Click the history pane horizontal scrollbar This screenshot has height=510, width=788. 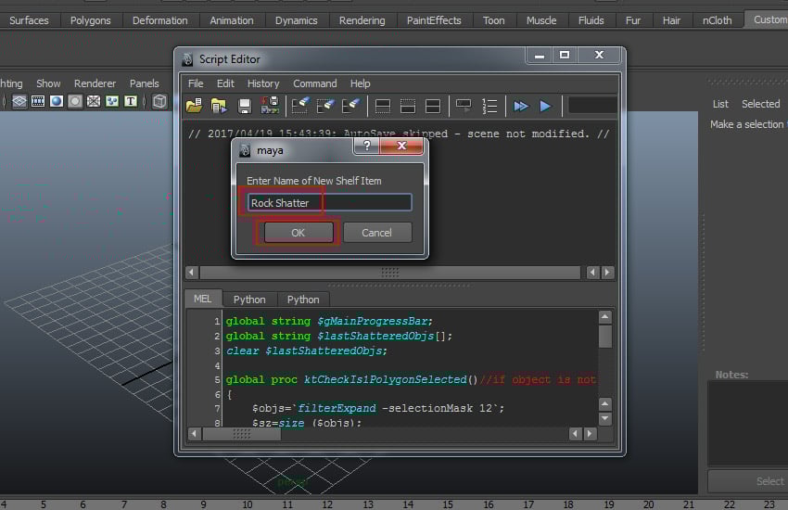tap(390, 273)
